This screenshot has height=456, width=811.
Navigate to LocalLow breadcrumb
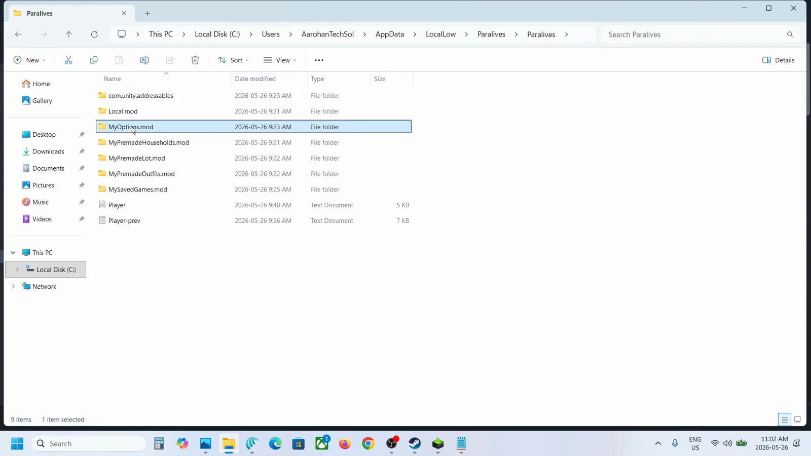(x=440, y=34)
